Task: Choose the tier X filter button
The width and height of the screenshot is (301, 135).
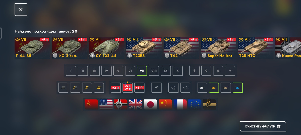Action: [x=178, y=71]
